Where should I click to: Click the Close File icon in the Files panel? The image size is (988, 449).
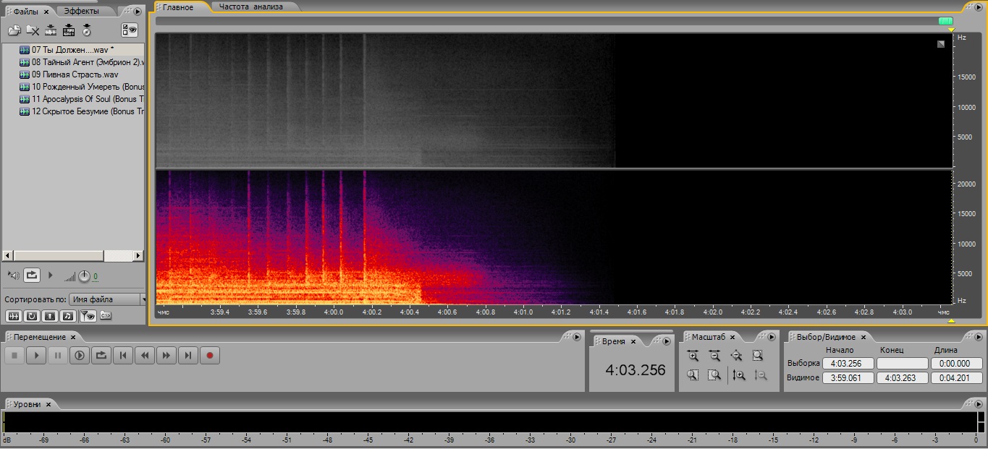coord(33,30)
